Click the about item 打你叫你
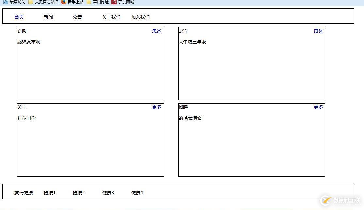 coord(26,118)
